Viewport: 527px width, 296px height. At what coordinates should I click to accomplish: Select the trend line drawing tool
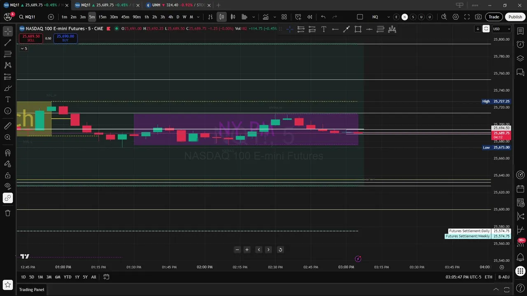7,42
